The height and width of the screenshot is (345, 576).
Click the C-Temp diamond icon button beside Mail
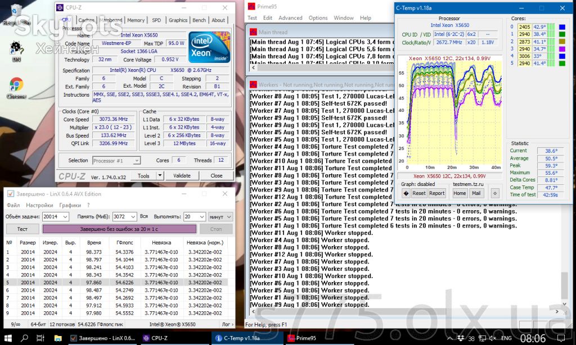pyautogui.click(x=495, y=193)
